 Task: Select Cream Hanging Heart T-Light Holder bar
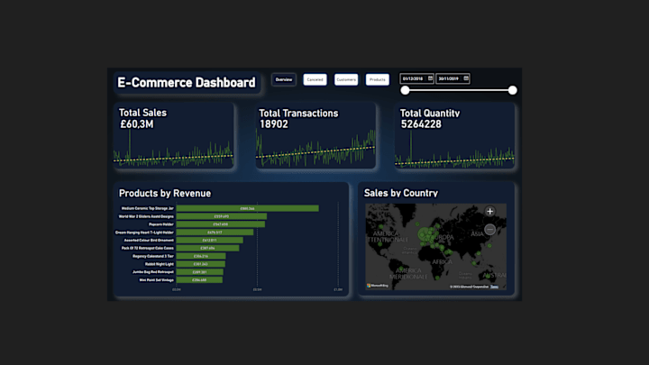click(215, 233)
